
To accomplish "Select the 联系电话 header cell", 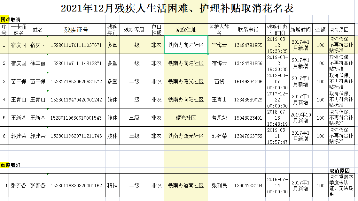I will click(248, 30).
